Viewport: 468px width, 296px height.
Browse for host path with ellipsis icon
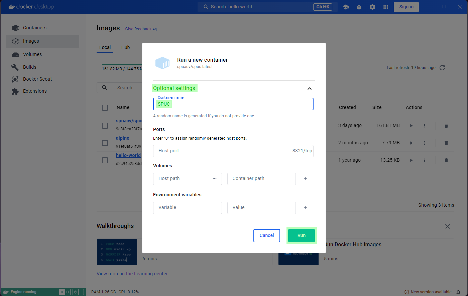tap(215, 179)
